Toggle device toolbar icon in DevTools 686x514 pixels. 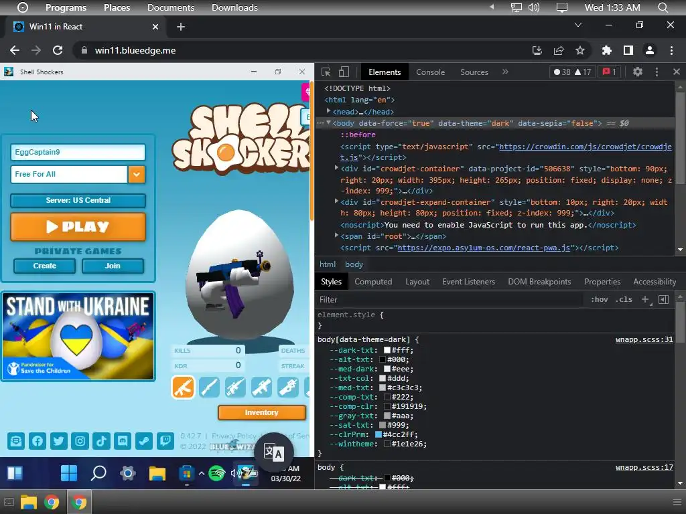(x=344, y=72)
